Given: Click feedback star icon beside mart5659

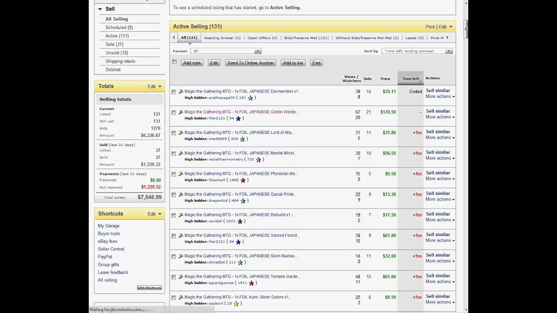Looking at the screenshot, I should pos(242,139).
